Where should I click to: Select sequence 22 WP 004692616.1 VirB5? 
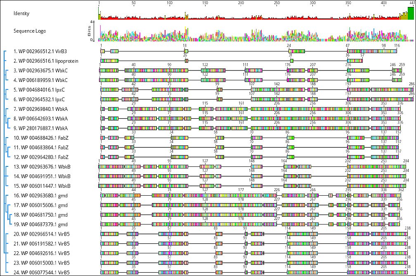(x=42, y=253)
